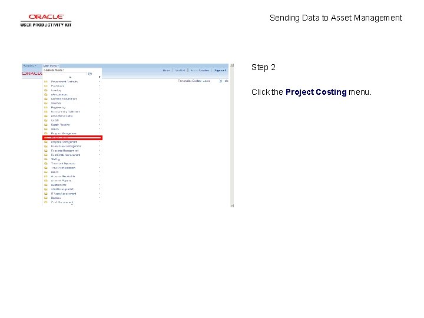Open the Supply Planning menu folder
Image resolution: width=424 pixels, height=318 pixels.
click(60, 125)
